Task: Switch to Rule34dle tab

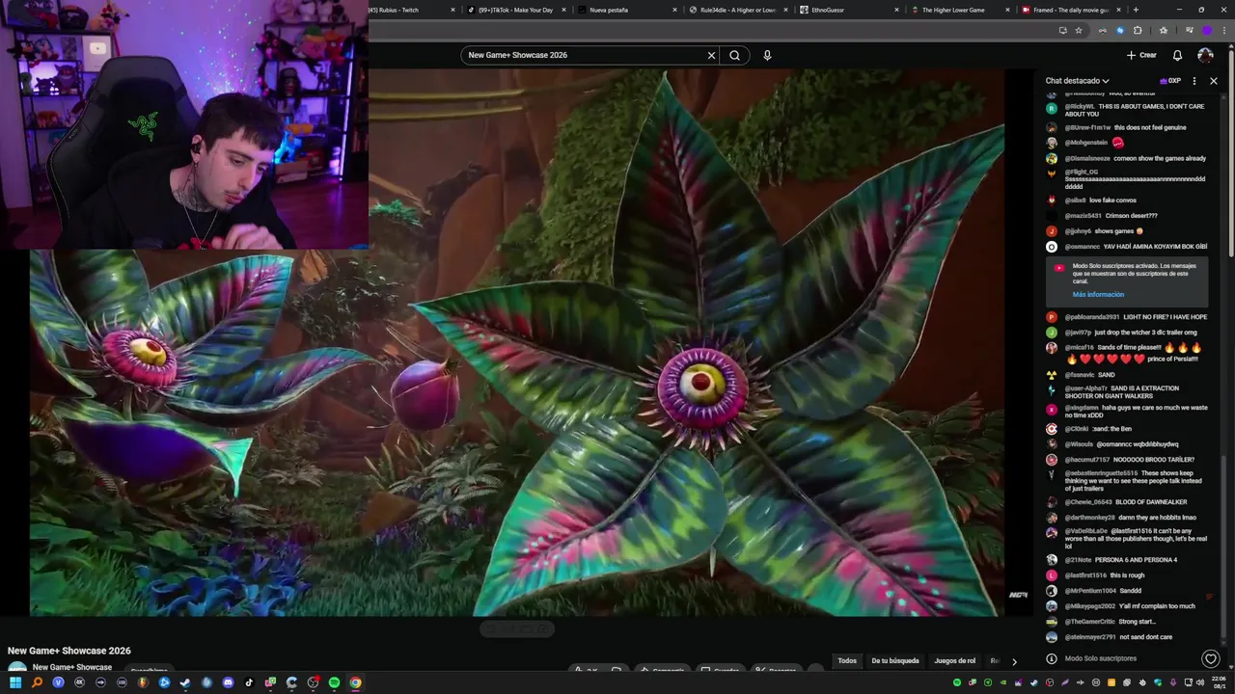Action: (x=738, y=10)
